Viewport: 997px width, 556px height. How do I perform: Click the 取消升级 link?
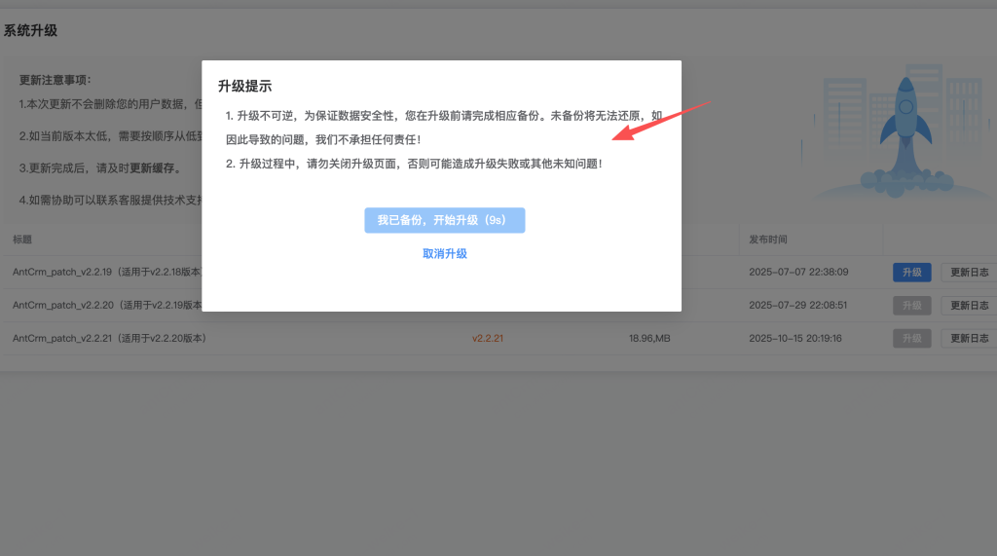pyautogui.click(x=444, y=253)
